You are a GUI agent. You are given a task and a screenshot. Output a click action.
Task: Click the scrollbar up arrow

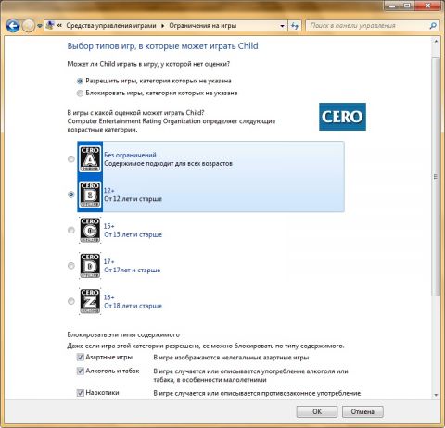click(x=436, y=41)
